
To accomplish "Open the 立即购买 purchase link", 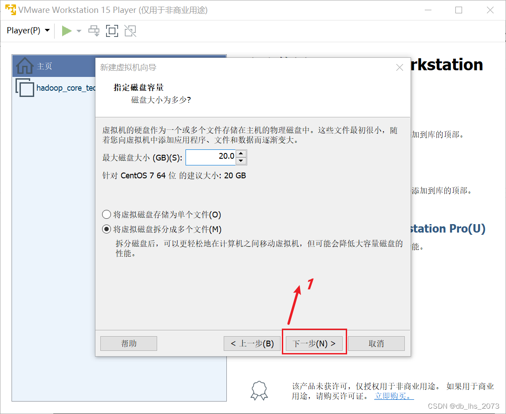I will pos(394,396).
